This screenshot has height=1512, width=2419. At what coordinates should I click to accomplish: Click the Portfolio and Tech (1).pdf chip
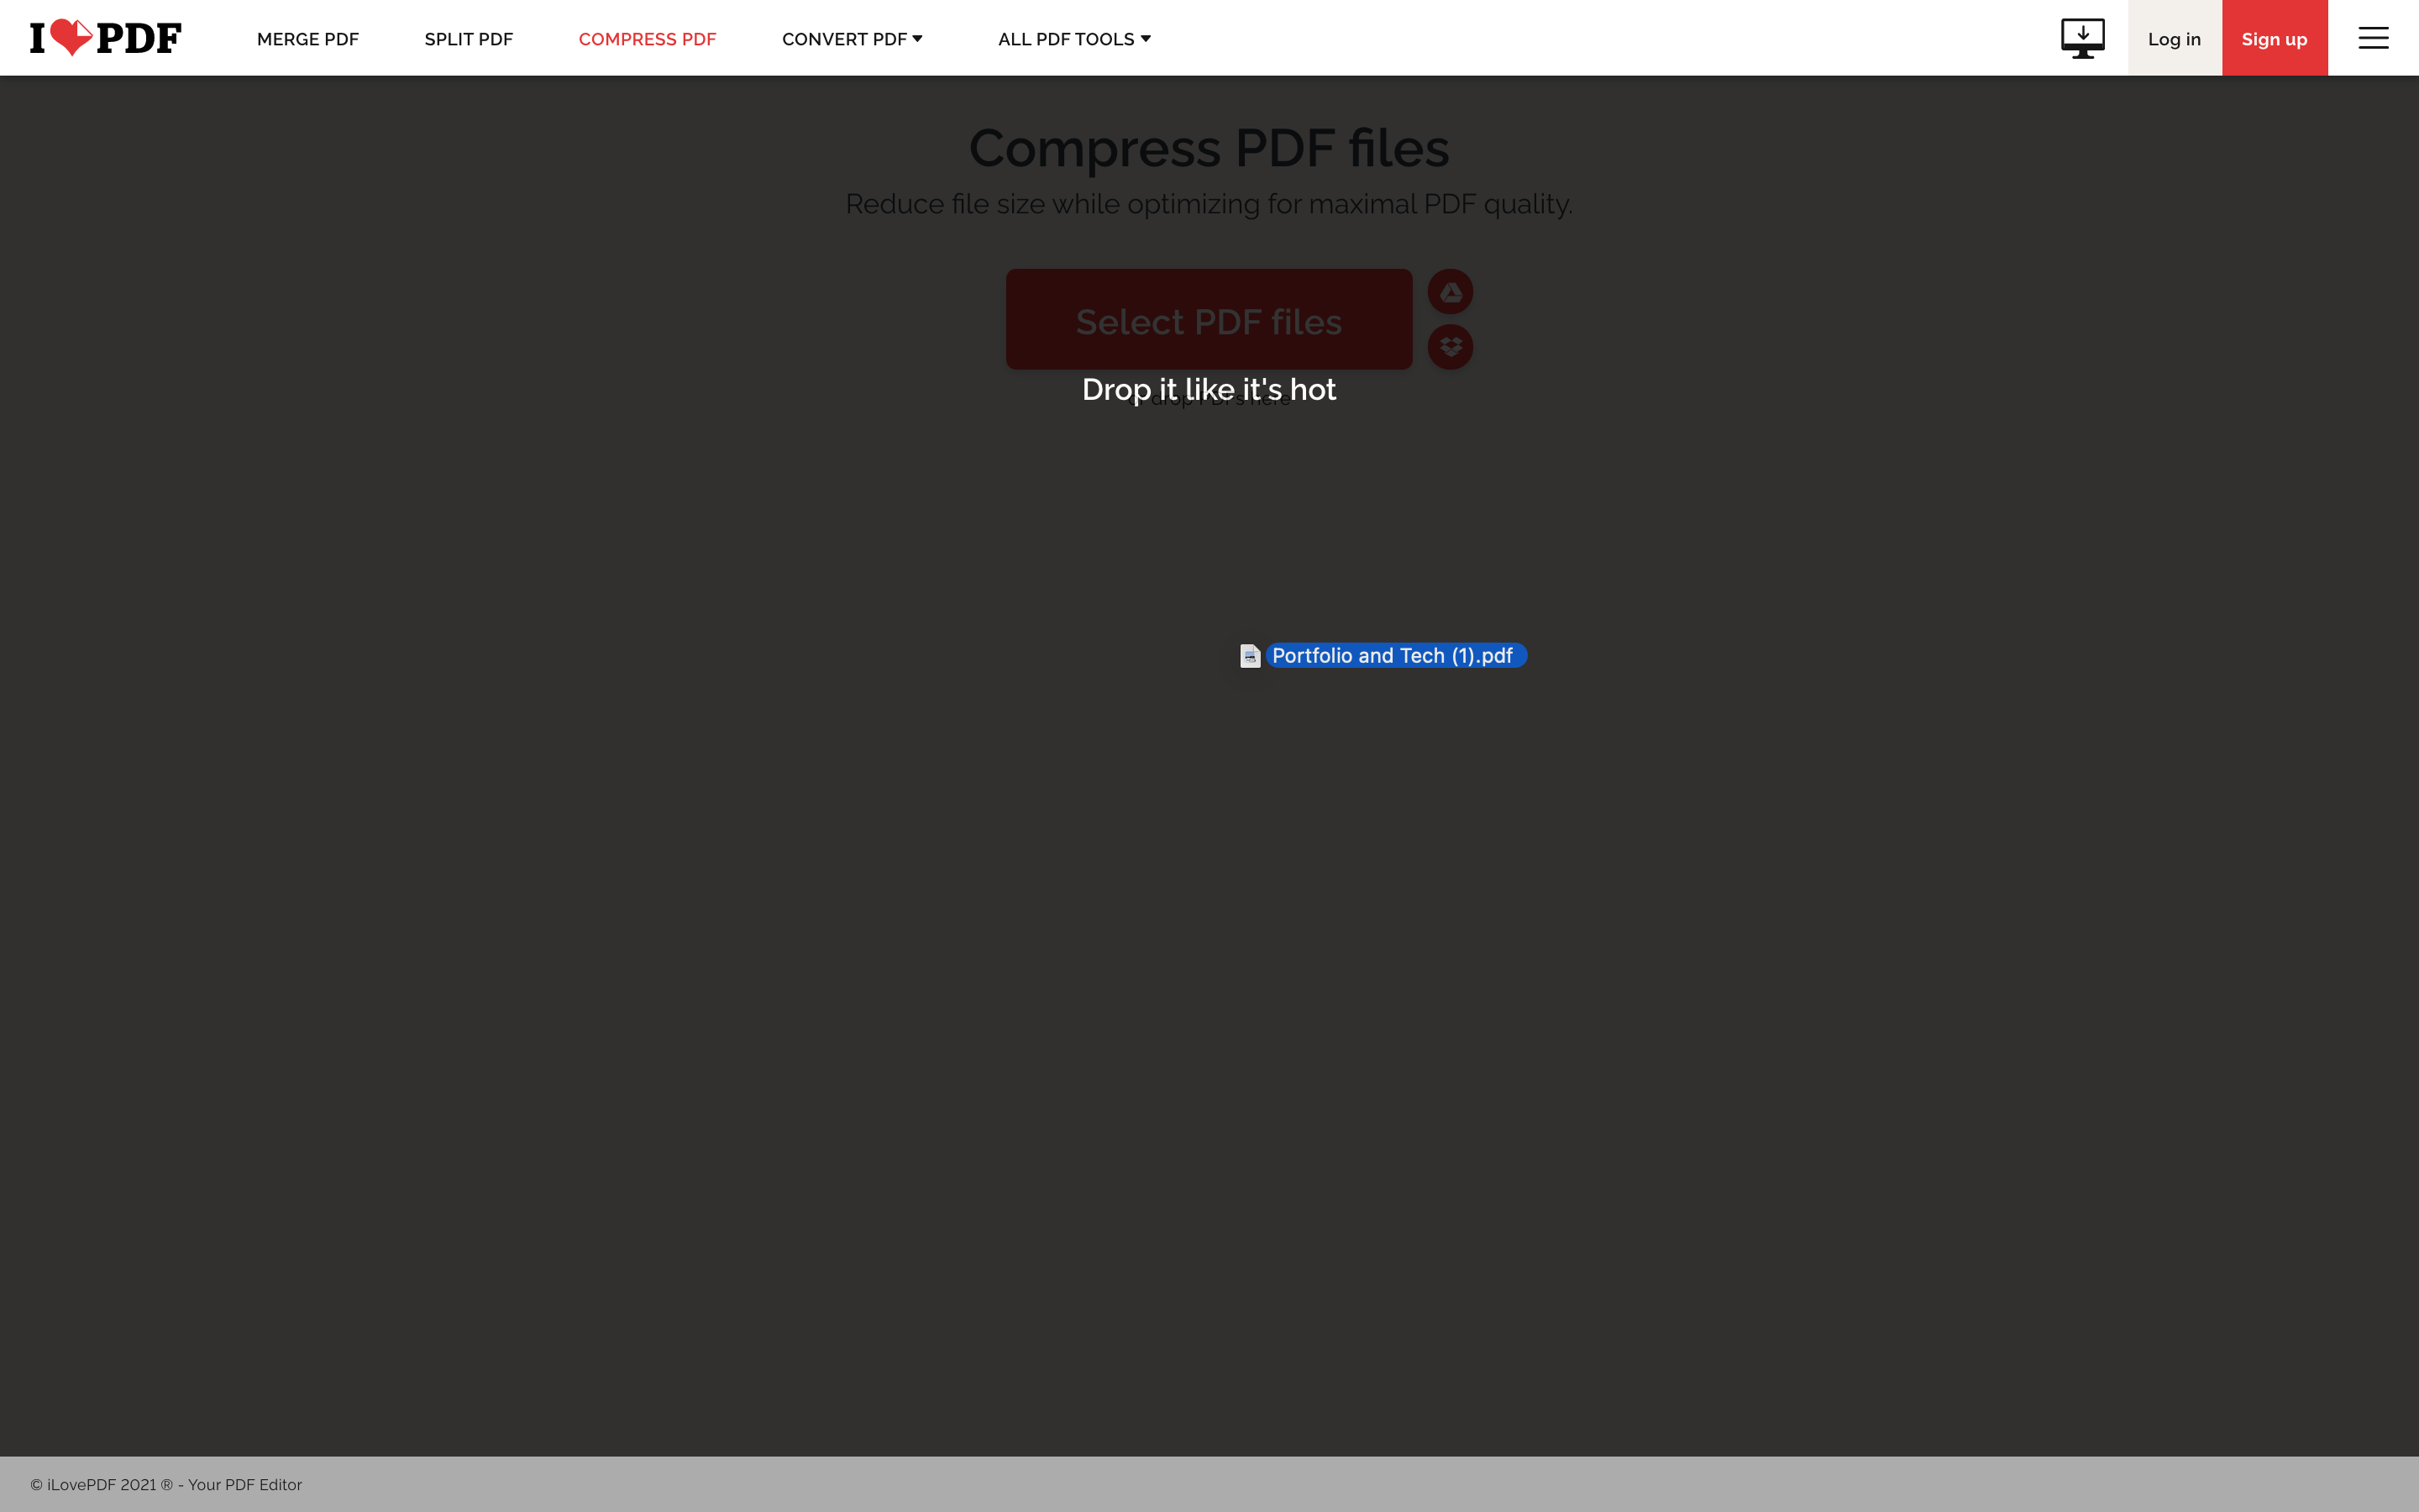click(1395, 655)
